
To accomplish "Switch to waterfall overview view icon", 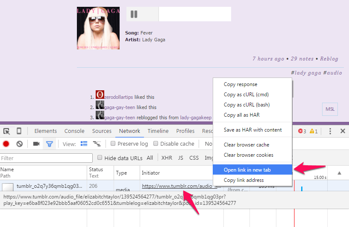I will point(97,144).
